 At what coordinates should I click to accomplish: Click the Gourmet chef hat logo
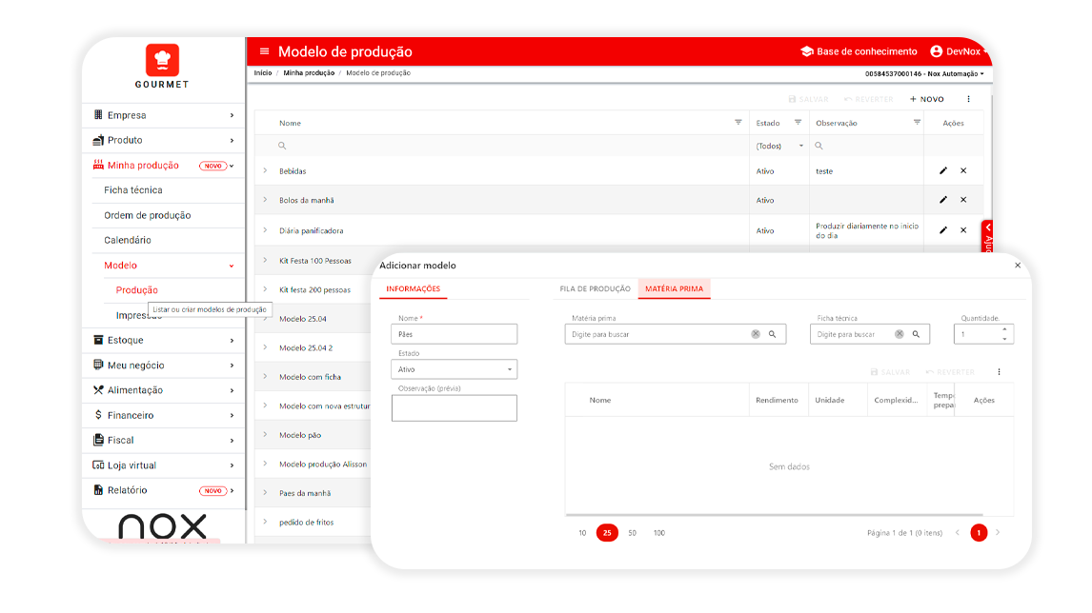click(x=162, y=60)
